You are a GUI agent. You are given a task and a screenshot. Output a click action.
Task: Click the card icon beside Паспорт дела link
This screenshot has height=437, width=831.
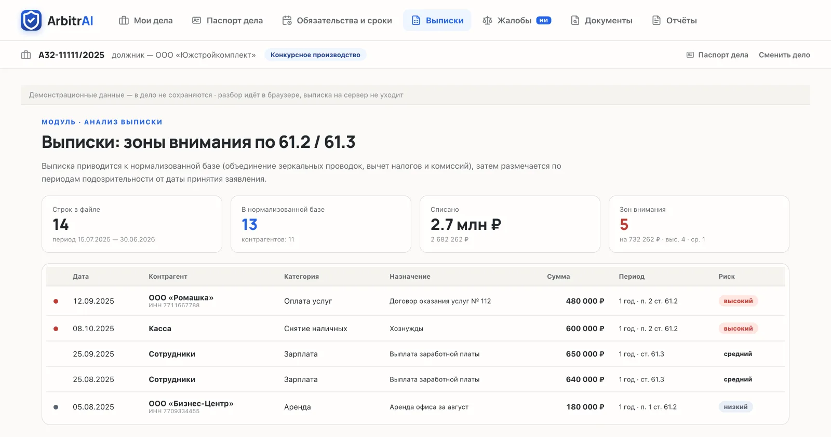pyautogui.click(x=690, y=54)
